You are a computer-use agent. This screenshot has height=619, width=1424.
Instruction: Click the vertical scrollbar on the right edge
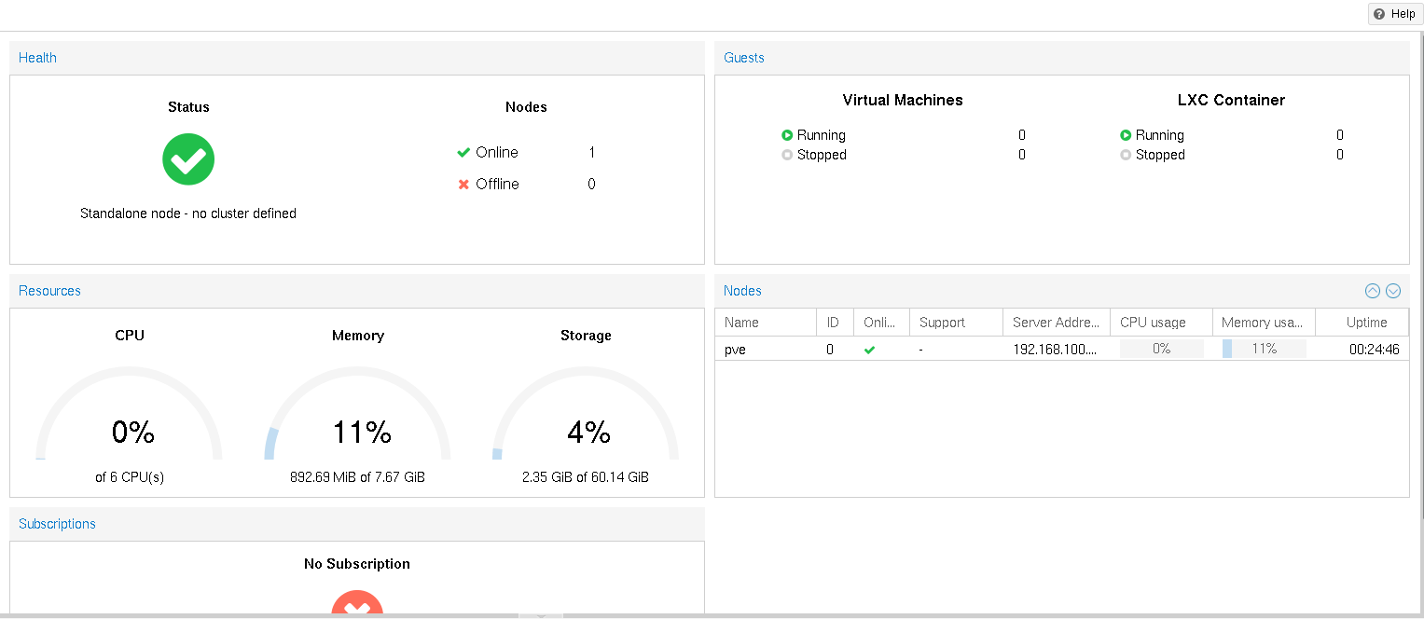point(1420,280)
